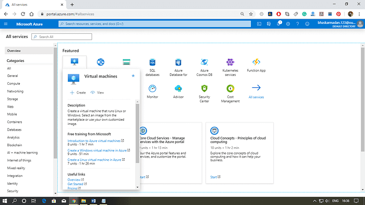Select the Databases category
Viewport: 365px width, 205px height.
pyautogui.click(x=14, y=130)
